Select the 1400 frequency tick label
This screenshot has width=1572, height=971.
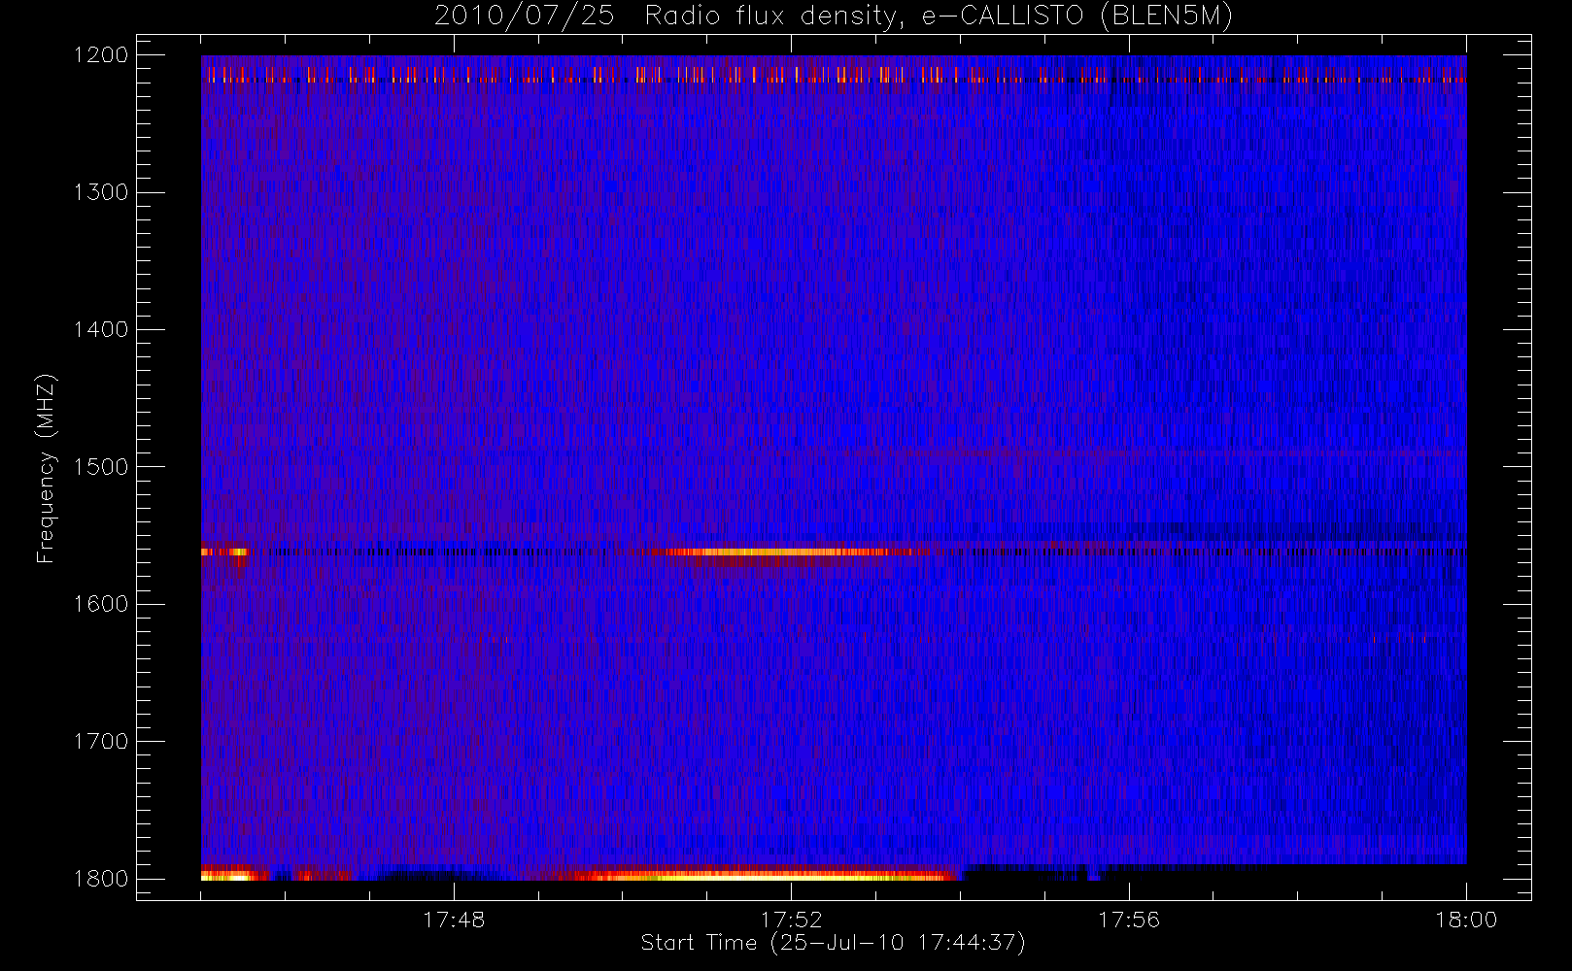click(101, 330)
